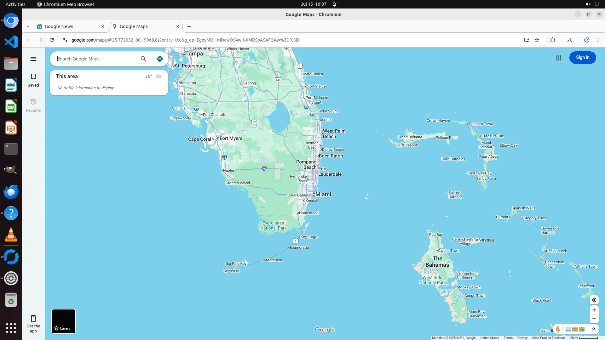Open the Saved places panel
This screenshot has height=340, width=605.
33,80
